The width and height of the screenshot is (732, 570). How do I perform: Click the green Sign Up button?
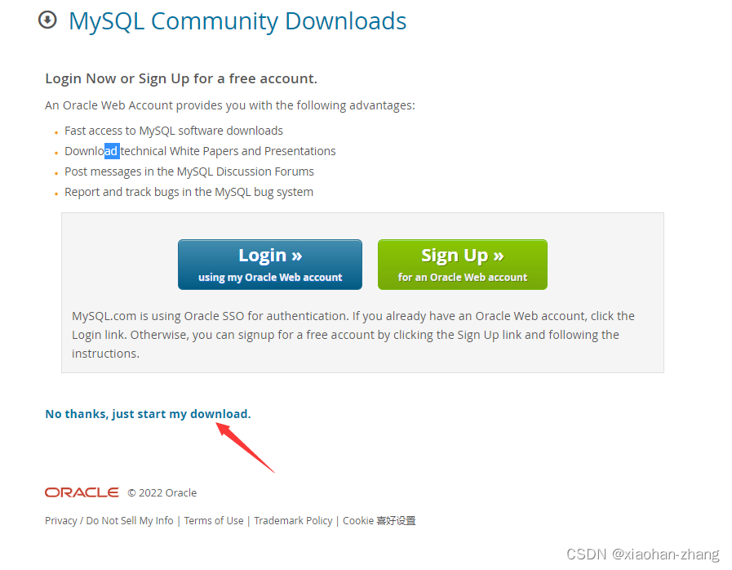(462, 265)
